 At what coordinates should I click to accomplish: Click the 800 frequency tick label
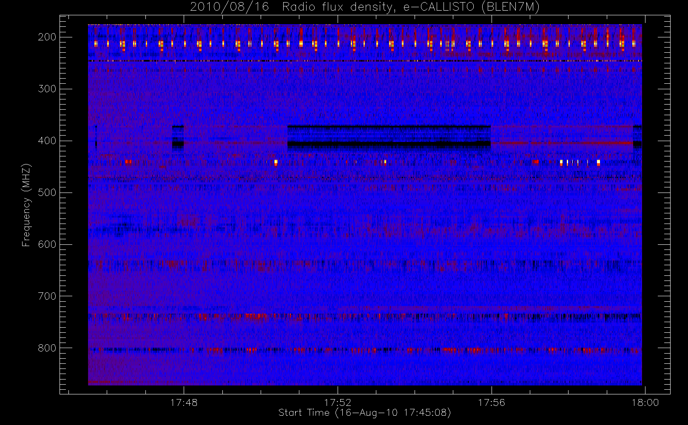point(47,348)
